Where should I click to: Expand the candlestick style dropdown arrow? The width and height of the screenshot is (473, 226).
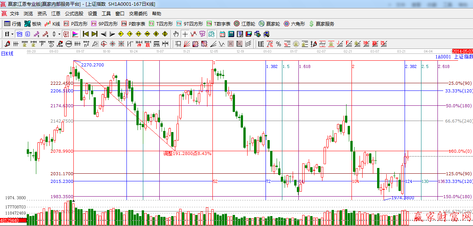[x=59, y=34]
